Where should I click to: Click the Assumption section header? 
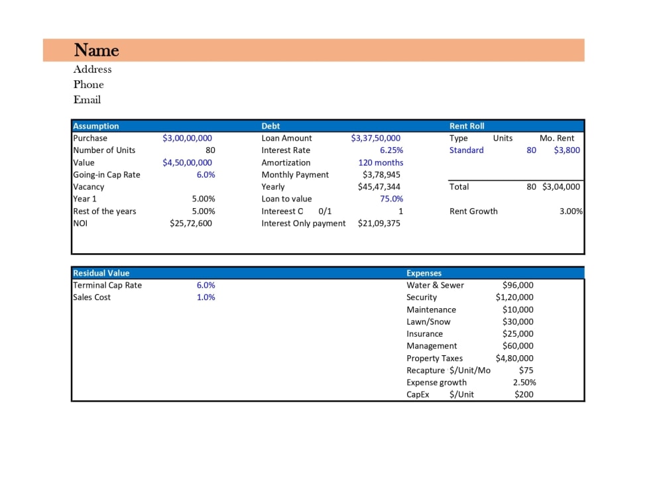(96, 126)
